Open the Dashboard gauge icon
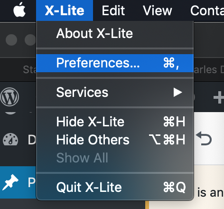 (10, 140)
